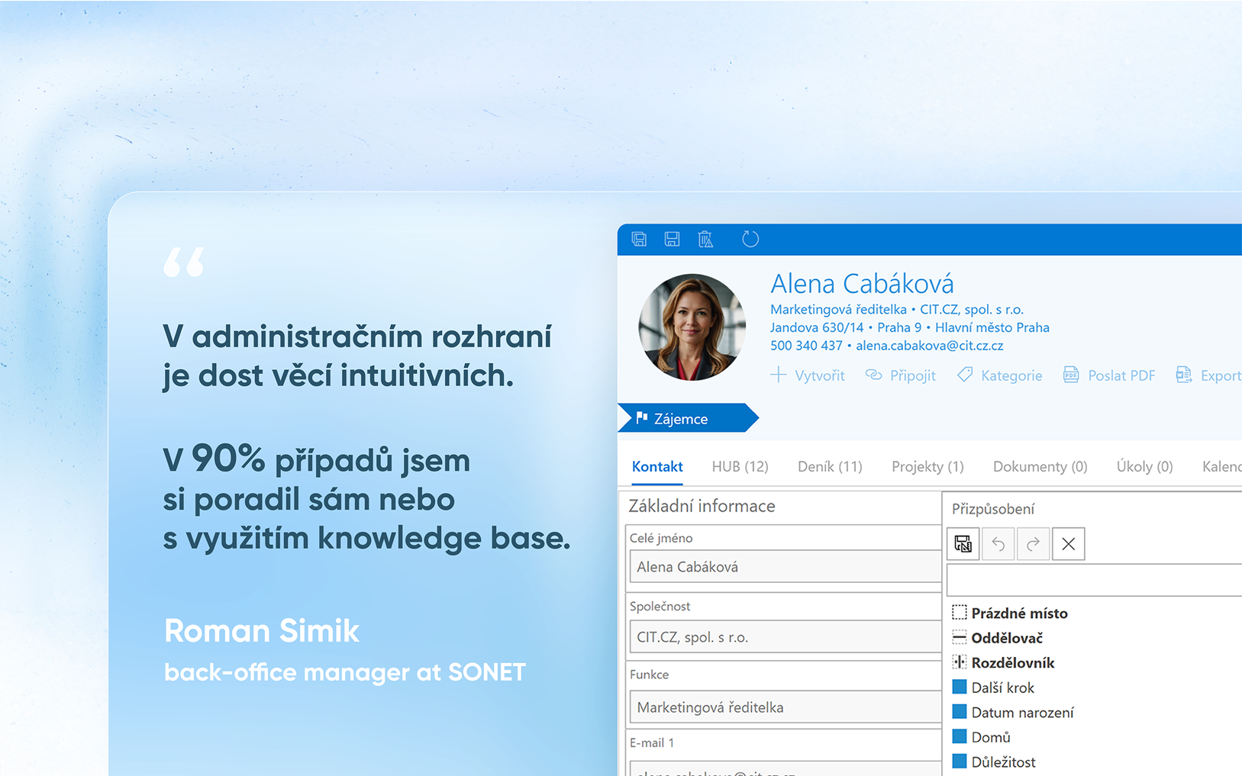Close the Přizpůsobení panel with X
The image size is (1242, 776).
[1068, 544]
